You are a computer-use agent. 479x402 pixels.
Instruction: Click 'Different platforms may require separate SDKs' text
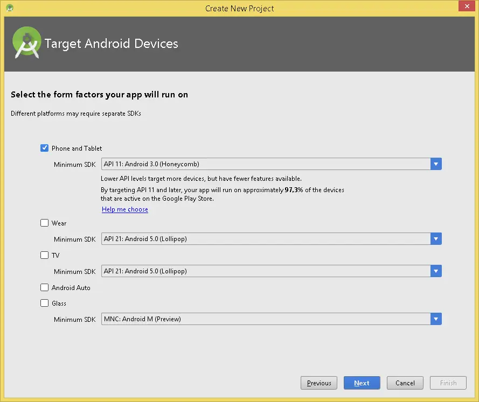coord(76,114)
